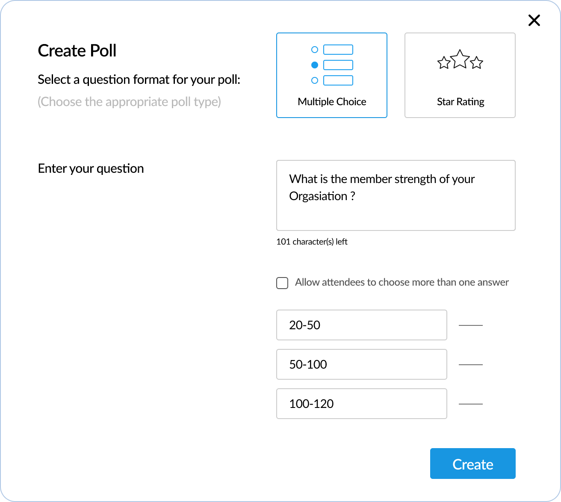Click the three stars icon
561x502 pixels.
(x=460, y=61)
